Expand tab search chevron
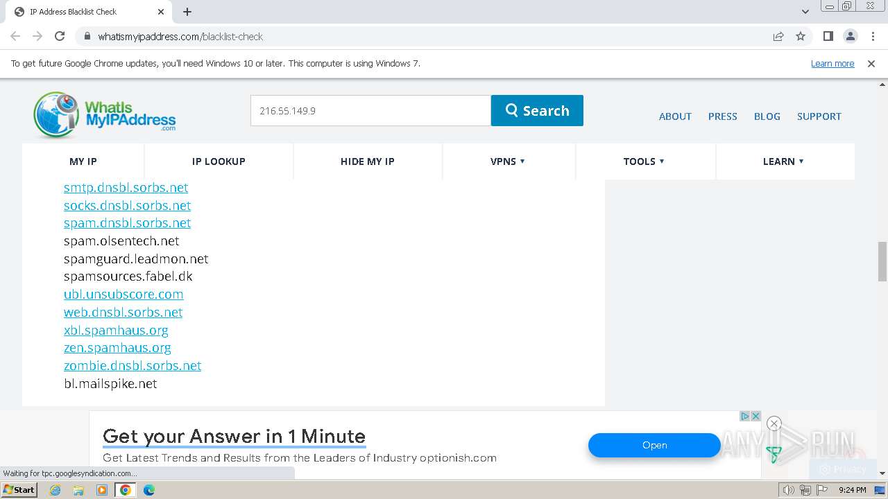This screenshot has width=888, height=499. coord(805,12)
